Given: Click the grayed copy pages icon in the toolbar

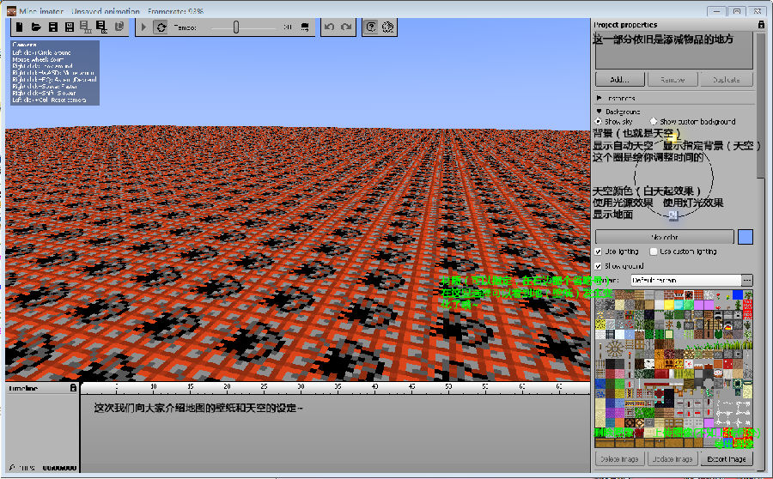Looking at the screenshot, I should pos(119,27).
